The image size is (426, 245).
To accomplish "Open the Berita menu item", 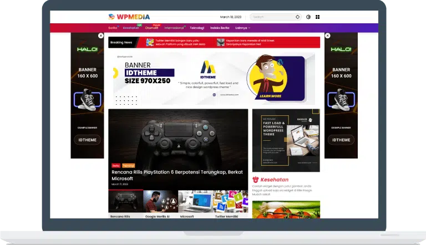I will tap(113, 28).
